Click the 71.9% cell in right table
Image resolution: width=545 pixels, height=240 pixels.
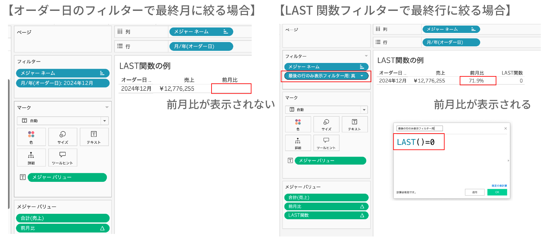coord(476,81)
